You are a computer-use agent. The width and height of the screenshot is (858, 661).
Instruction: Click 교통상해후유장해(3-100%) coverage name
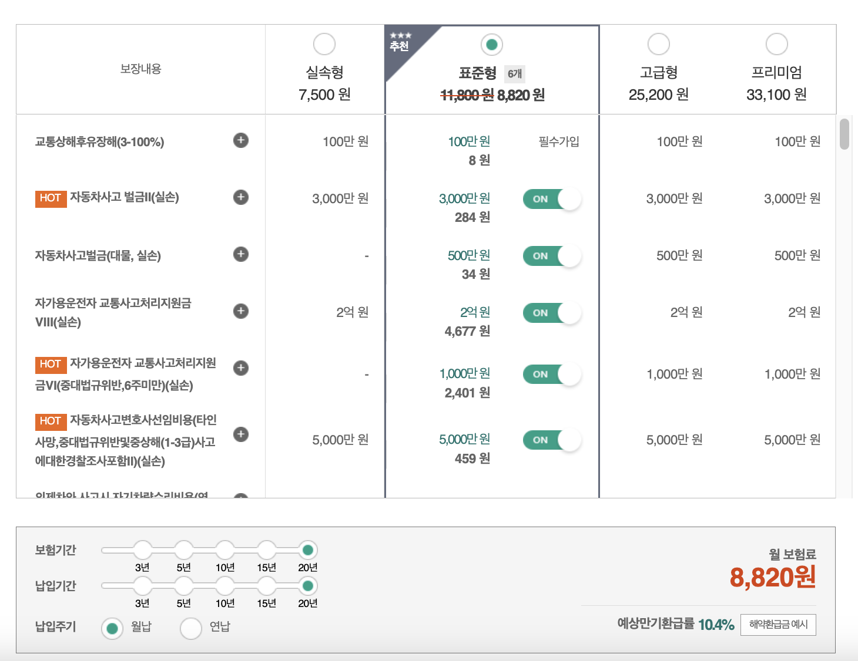(x=100, y=142)
